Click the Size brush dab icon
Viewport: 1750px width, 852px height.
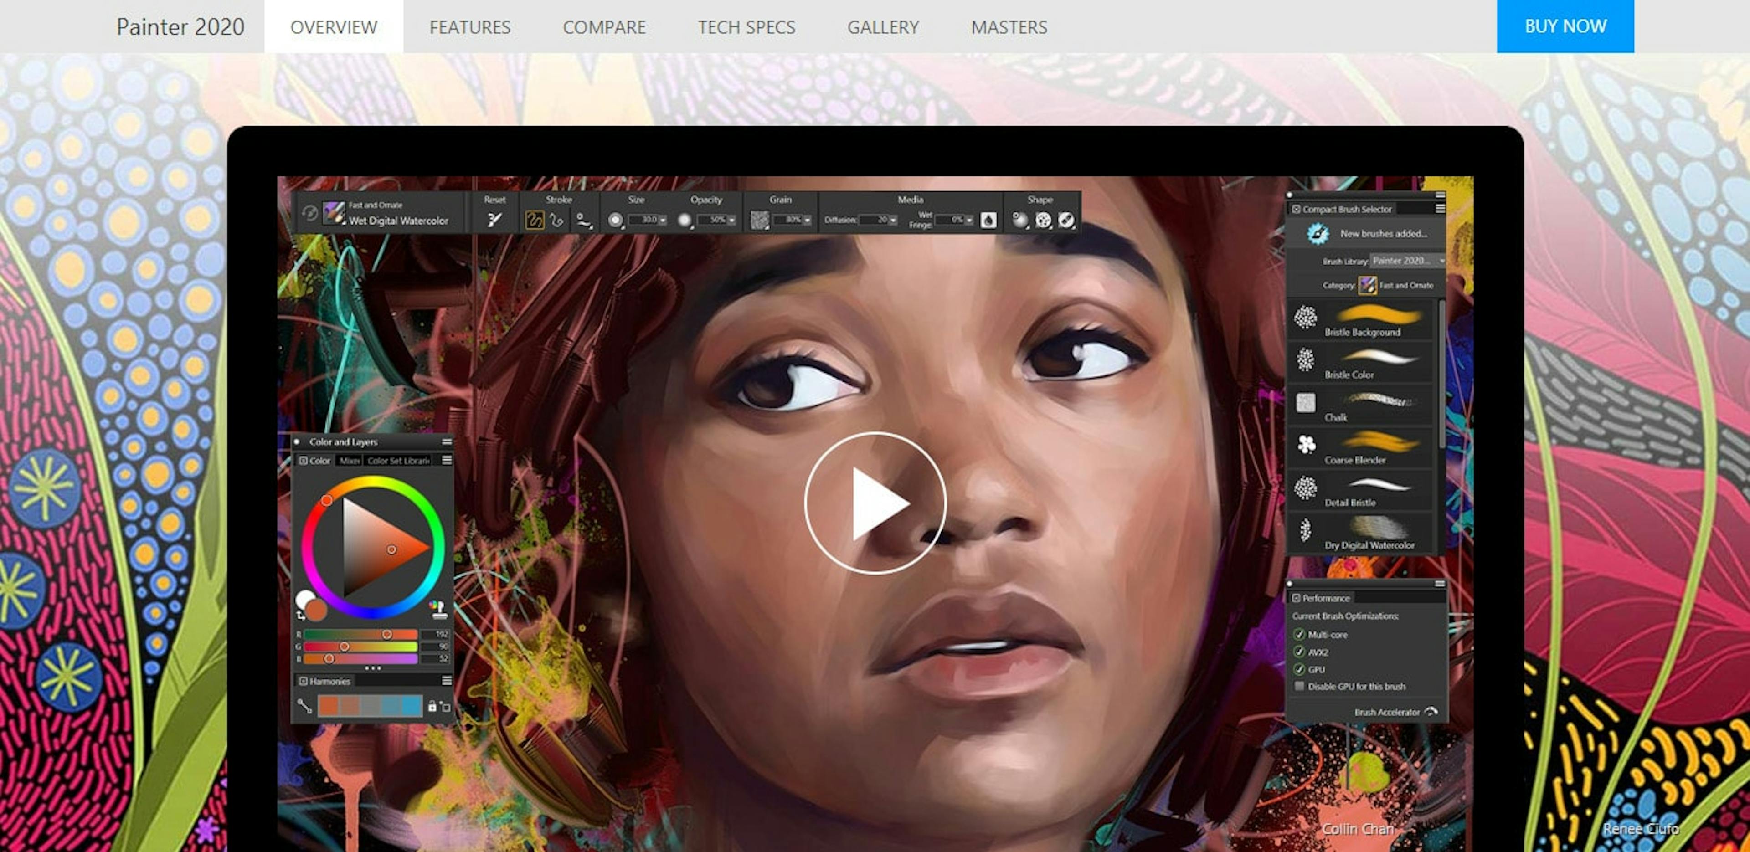(616, 220)
